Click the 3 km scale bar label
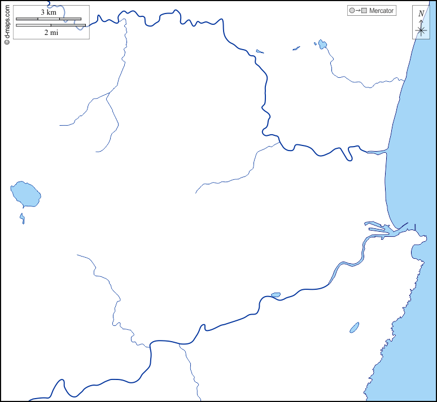Viewport: 437px width, 402px height. click(x=49, y=12)
